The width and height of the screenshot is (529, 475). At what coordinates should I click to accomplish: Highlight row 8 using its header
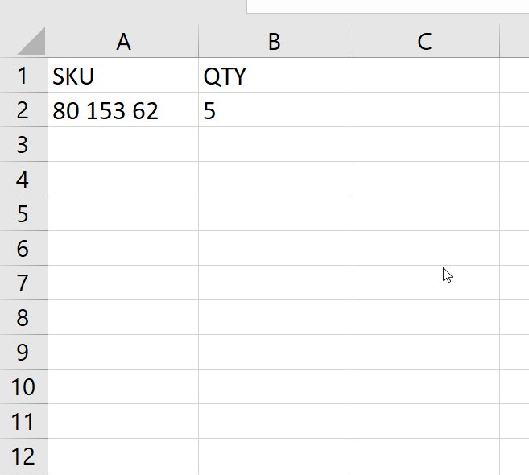tap(23, 318)
